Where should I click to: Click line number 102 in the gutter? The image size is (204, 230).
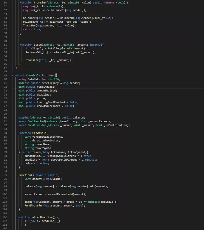pos(5,202)
